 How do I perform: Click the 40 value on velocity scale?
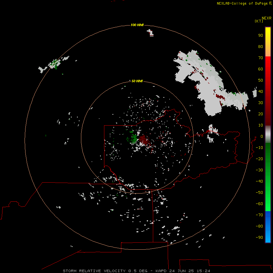261,92
